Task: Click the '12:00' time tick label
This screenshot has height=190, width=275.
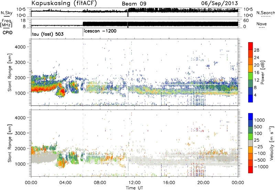Action: [x=134, y=182]
